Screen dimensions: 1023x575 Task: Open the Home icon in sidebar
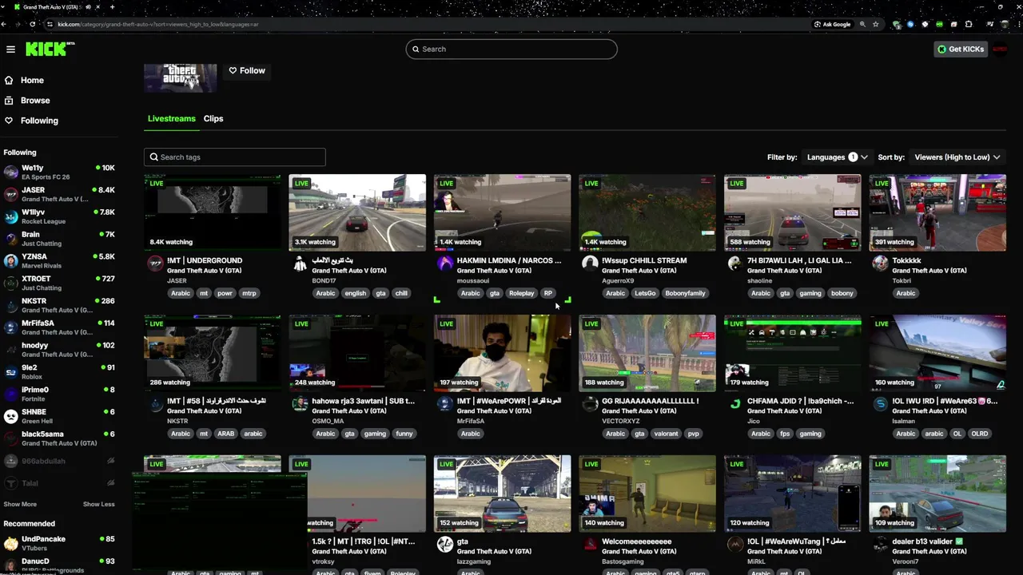point(9,81)
